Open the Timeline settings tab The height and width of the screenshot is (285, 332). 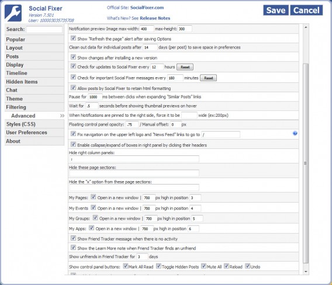[34, 73]
